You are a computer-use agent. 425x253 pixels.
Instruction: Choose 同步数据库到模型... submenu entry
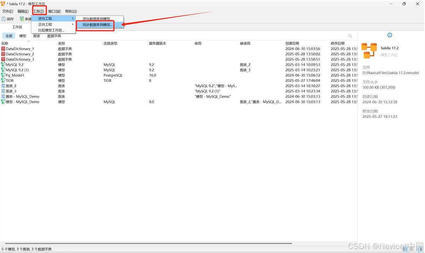100,25
